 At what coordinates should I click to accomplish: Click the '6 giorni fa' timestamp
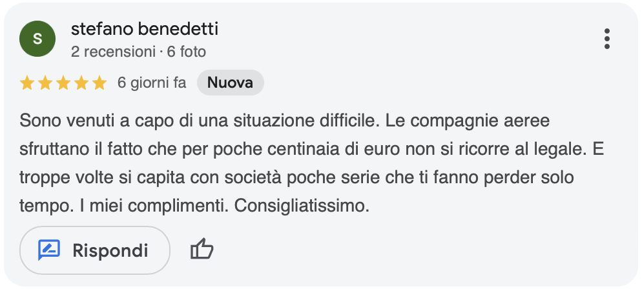coord(152,83)
